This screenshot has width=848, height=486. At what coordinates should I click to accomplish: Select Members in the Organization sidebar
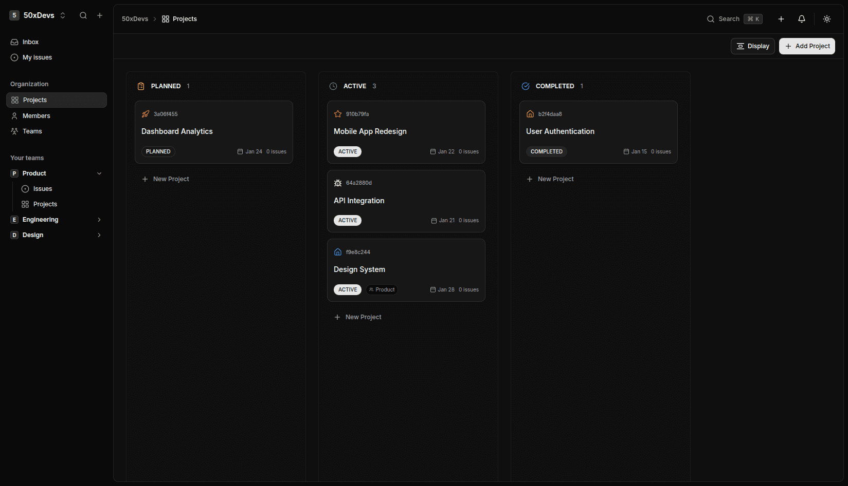pyautogui.click(x=37, y=115)
